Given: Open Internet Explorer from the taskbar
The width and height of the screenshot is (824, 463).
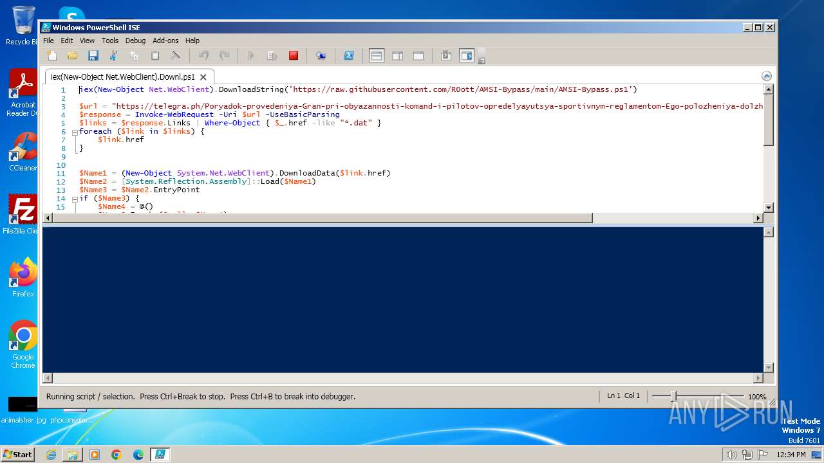Looking at the screenshot, I should [x=51, y=455].
